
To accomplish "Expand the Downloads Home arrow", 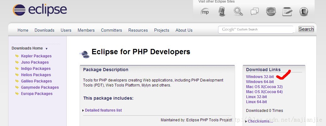I will click(x=47, y=49).
